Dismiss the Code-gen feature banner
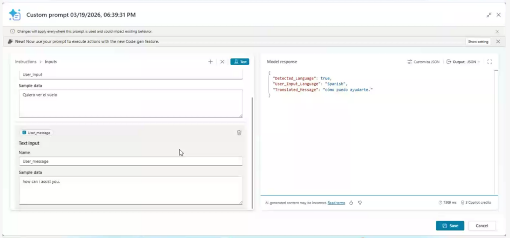Image resolution: width=510 pixels, height=238 pixels. click(498, 42)
